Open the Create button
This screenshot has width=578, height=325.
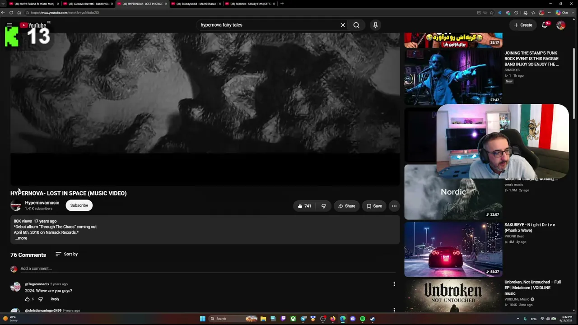[x=523, y=25]
